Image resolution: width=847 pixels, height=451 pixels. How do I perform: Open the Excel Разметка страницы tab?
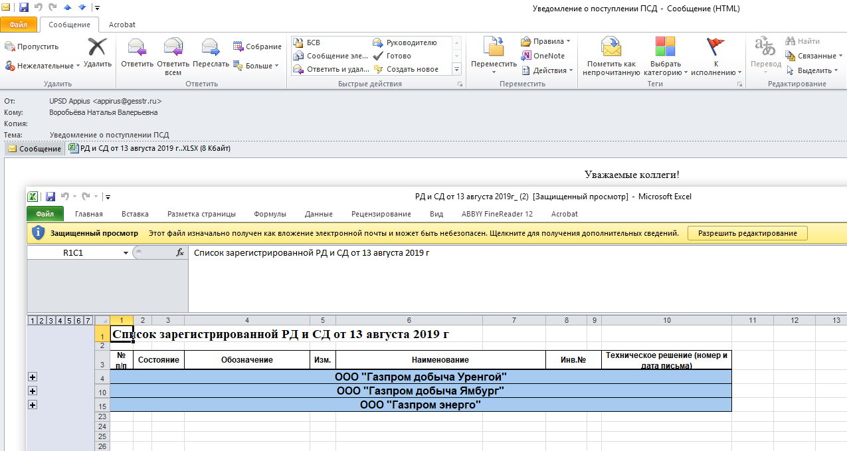click(201, 214)
